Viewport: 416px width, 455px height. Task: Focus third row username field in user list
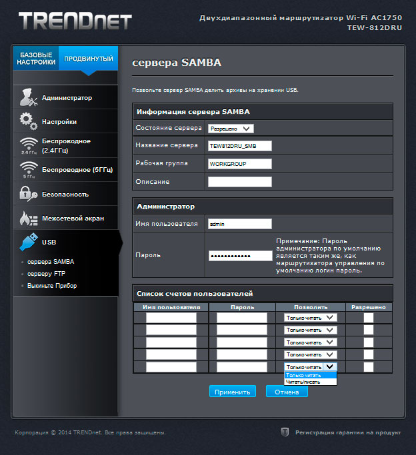171,342
